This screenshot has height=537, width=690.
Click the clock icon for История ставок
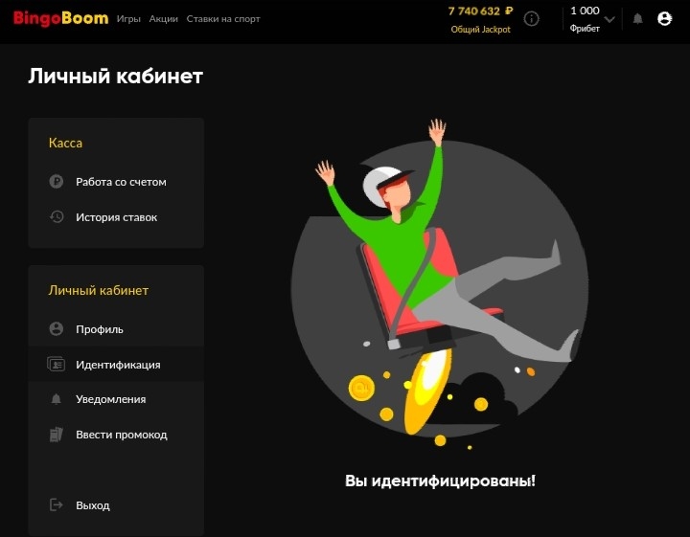pos(57,217)
